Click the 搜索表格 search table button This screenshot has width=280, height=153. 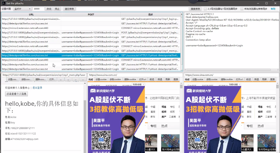coord(195,9)
